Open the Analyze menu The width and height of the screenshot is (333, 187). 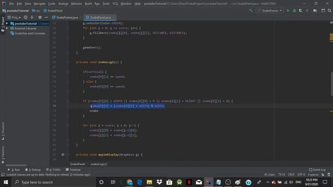tap(63, 4)
